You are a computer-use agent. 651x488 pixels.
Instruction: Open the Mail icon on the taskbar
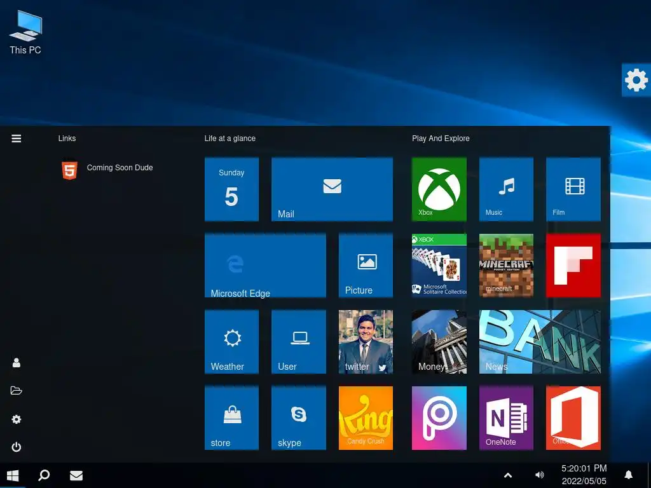pos(76,475)
